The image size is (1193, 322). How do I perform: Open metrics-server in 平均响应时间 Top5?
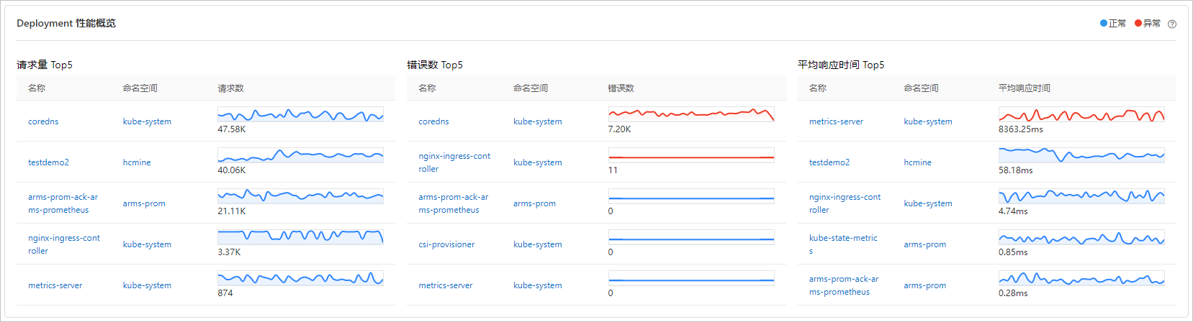[x=836, y=121]
